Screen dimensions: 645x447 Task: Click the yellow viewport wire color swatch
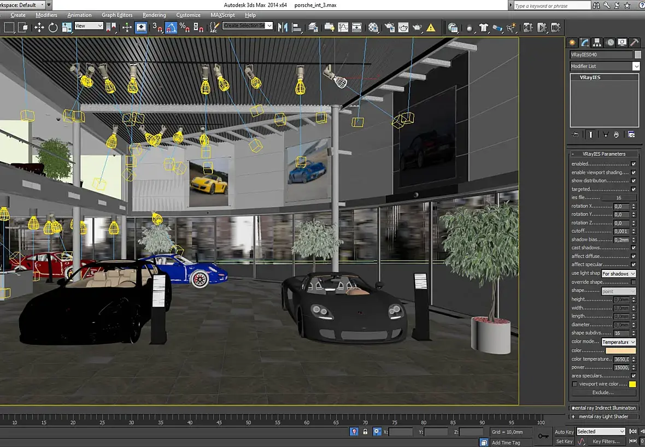(x=632, y=384)
